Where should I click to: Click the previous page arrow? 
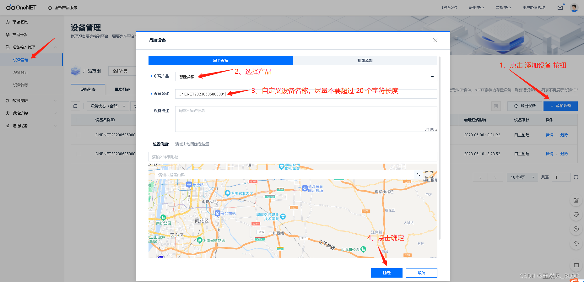tap(480, 177)
